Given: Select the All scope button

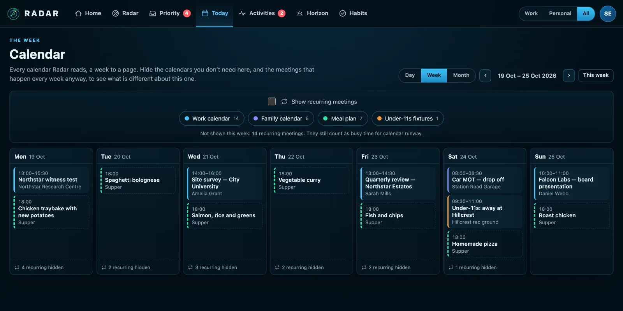Looking at the screenshot, I should (x=586, y=14).
